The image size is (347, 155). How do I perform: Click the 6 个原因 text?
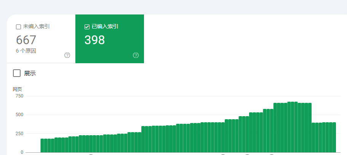click(x=26, y=51)
